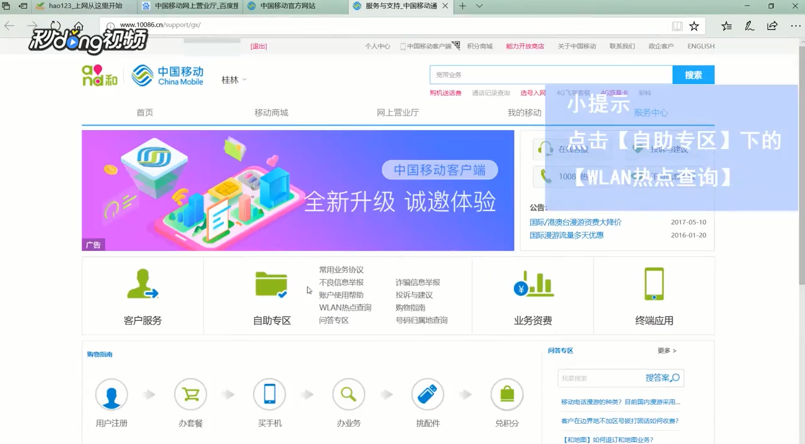The image size is (805, 444).
Task: Switch to 中国移动网上营业厅 Baidu tab
Action: pos(190,6)
